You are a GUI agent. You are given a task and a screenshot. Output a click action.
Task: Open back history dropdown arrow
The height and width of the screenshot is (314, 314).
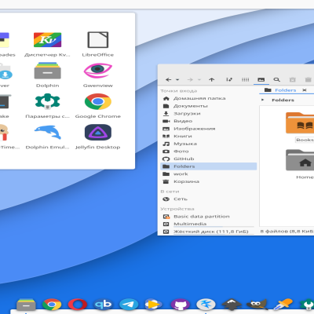pos(177,79)
